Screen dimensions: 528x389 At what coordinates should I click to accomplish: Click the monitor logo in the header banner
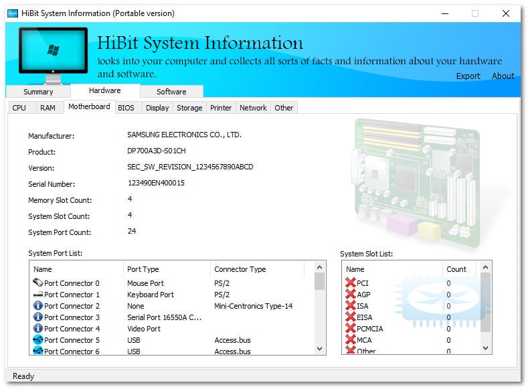[x=54, y=56]
